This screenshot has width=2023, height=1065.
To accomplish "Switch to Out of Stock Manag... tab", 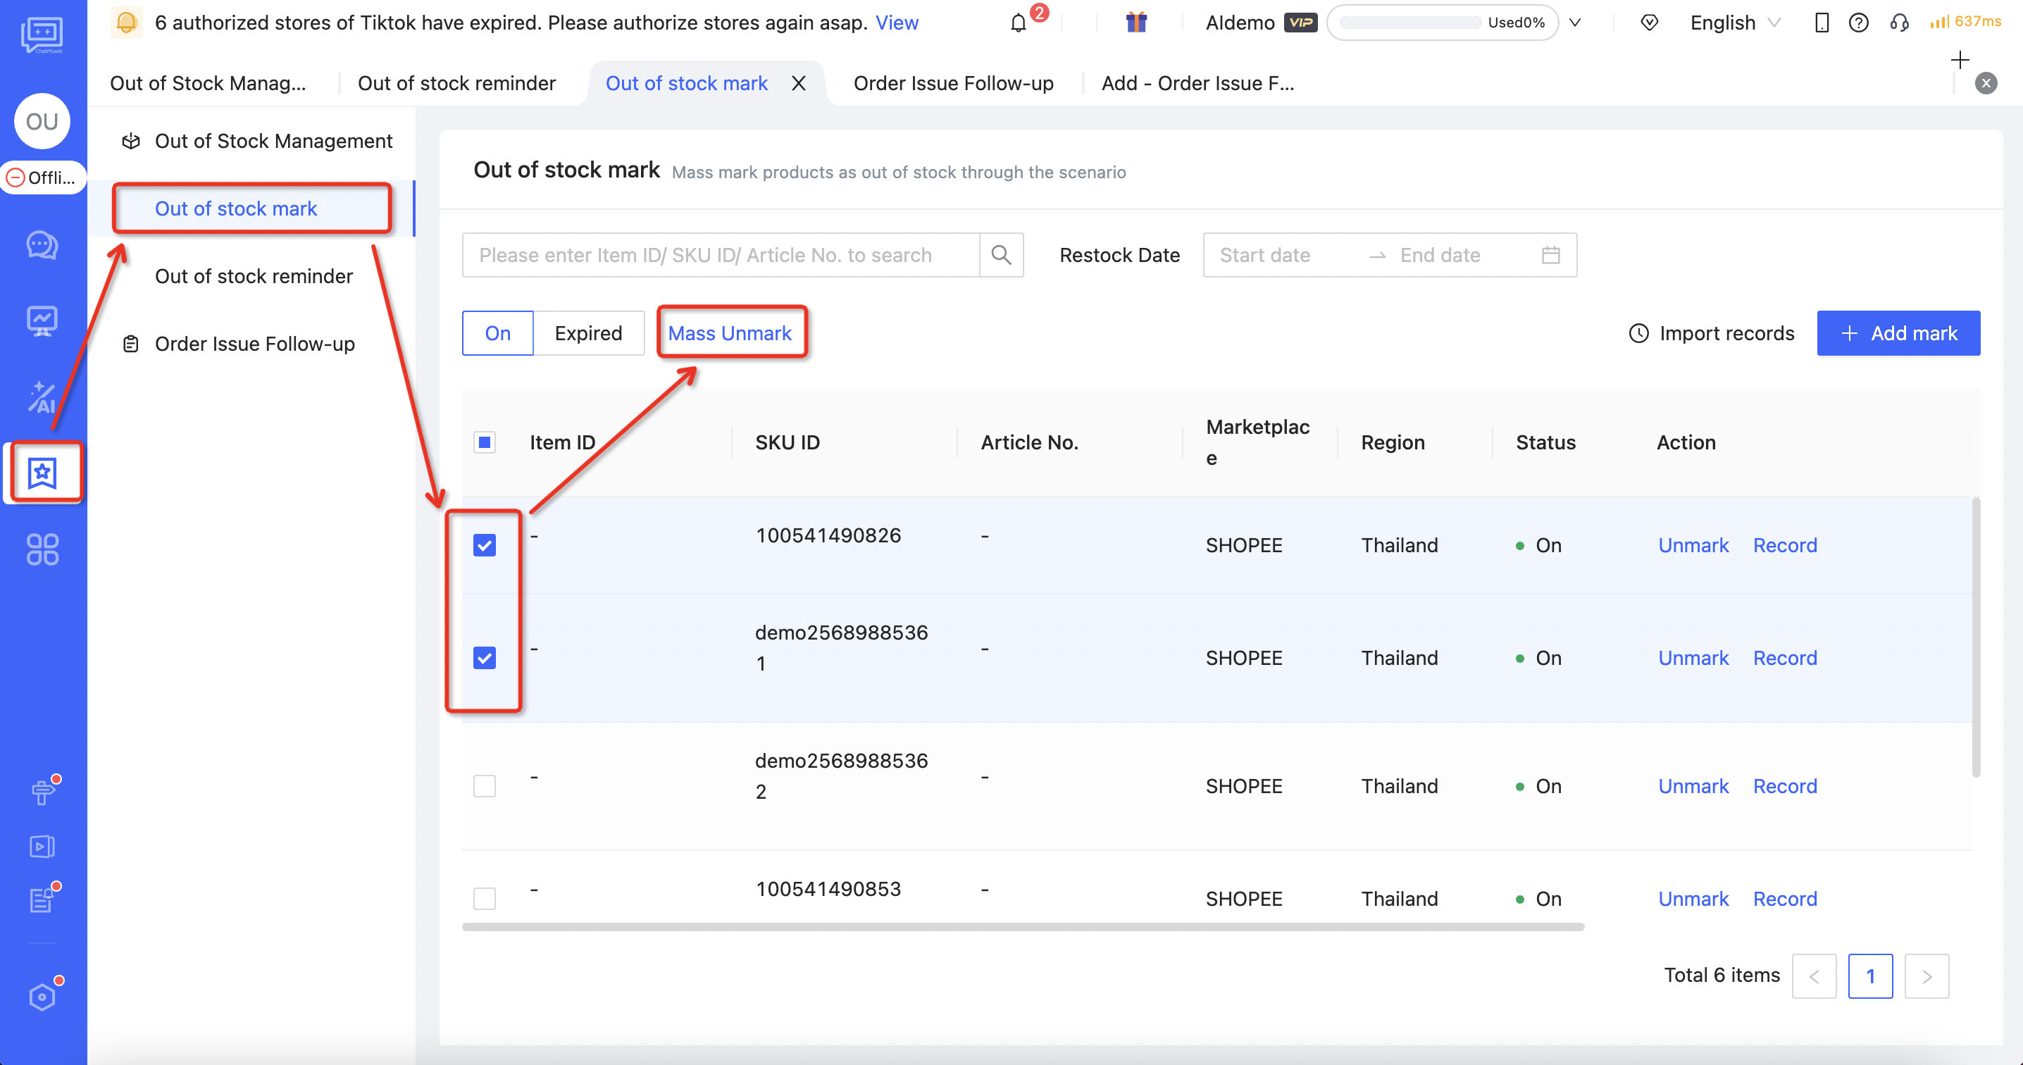I will click(x=208, y=83).
